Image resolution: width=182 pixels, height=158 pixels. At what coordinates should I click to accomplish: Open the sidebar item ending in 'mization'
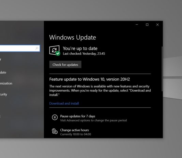pos(6,83)
